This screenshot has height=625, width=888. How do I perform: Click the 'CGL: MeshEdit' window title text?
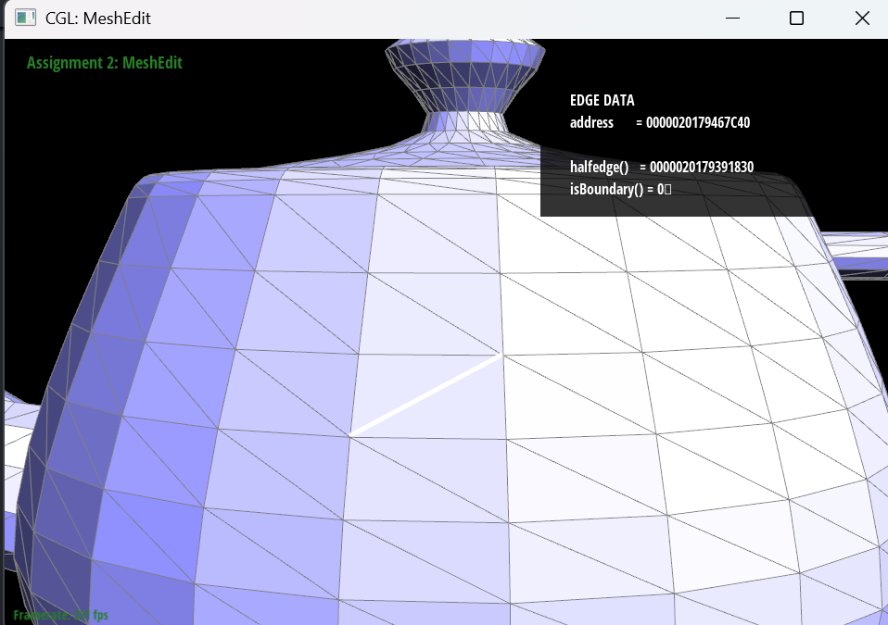coord(98,19)
